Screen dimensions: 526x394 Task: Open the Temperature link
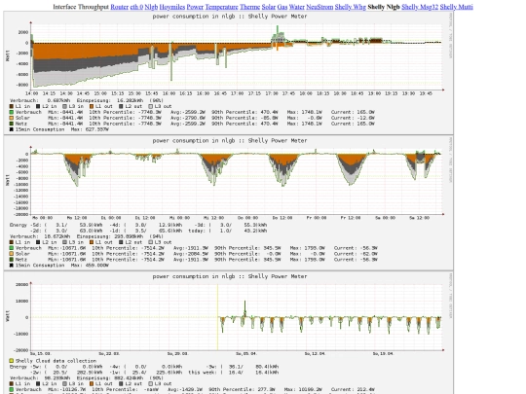pos(221,7)
